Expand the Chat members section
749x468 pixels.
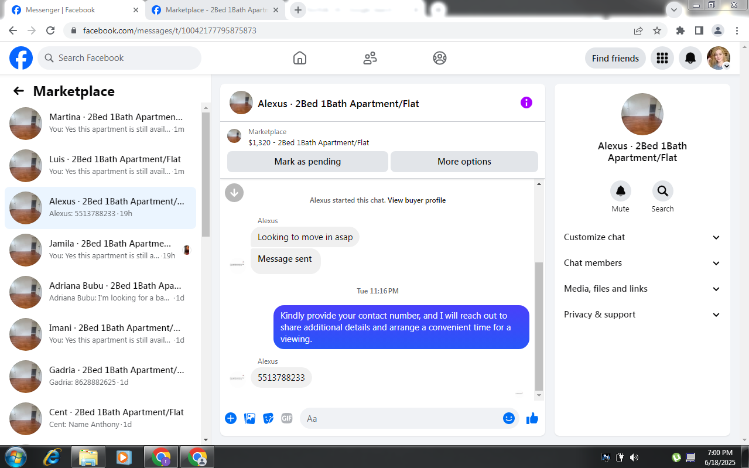(x=642, y=263)
